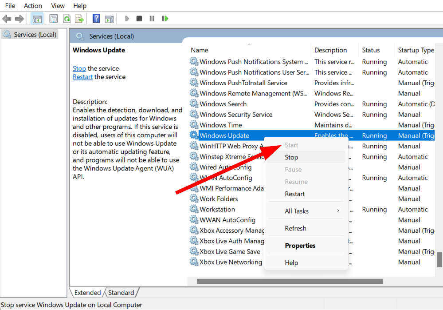Click gear icon beside Windows Search
Screen dimensions: 443x310
click(x=194, y=104)
